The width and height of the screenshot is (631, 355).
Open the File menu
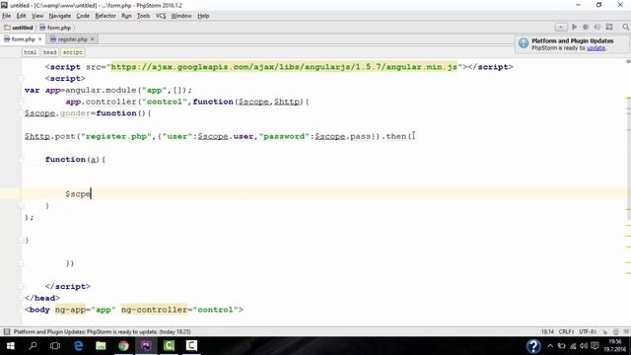point(7,16)
